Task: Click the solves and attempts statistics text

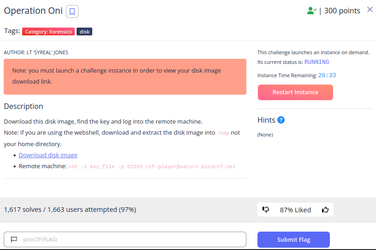Action: tap(70, 210)
